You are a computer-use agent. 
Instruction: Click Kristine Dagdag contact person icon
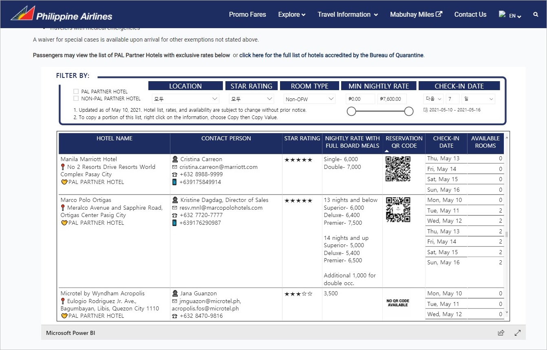[x=175, y=200]
